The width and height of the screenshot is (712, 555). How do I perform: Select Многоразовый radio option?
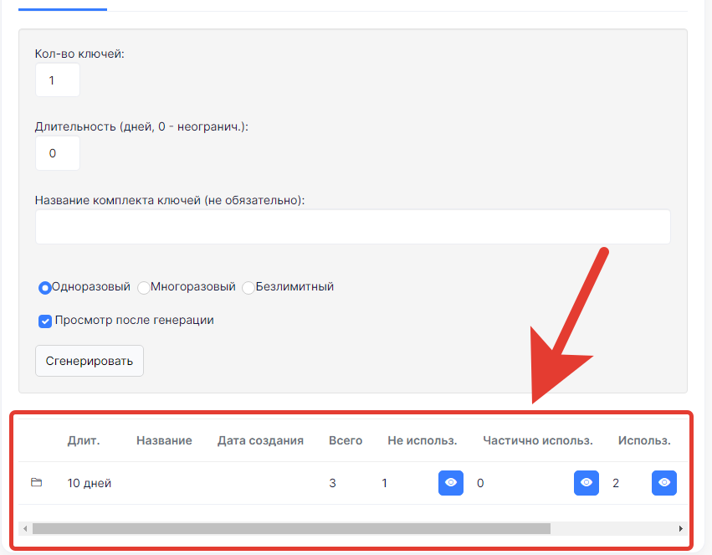tap(144, 288)
